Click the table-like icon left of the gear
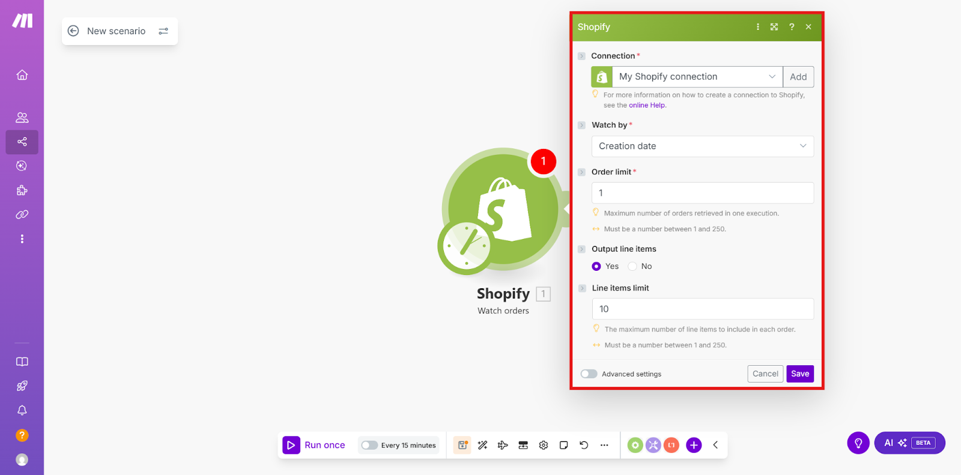 coord(523,445)
